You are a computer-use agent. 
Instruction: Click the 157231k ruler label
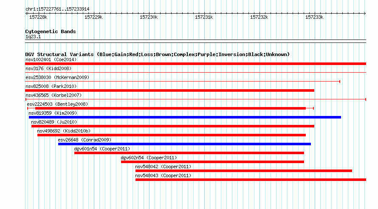[204, 17]
